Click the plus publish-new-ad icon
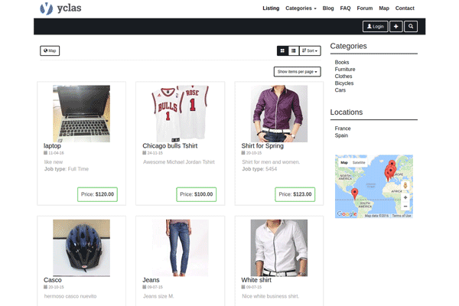Screen dimensions: 459x306 tap(396, 26)
